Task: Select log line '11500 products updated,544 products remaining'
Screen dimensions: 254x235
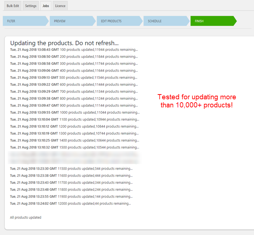Action: 71,168
